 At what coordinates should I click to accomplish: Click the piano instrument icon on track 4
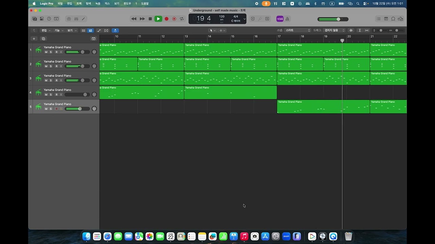38,93
